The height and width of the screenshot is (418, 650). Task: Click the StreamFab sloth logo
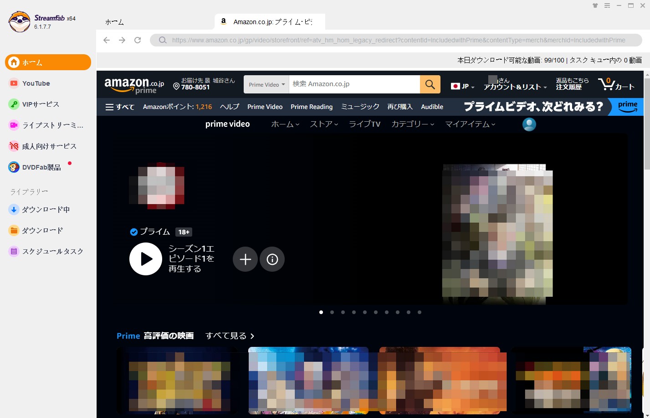click(x=19, y=21)
